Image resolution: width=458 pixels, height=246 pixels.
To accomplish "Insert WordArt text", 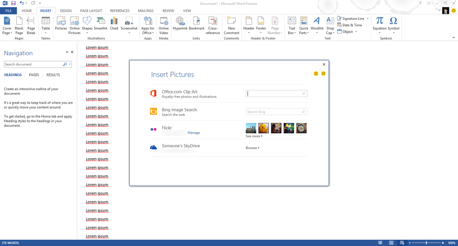I will pyautogui.click(x=317, y=26).
